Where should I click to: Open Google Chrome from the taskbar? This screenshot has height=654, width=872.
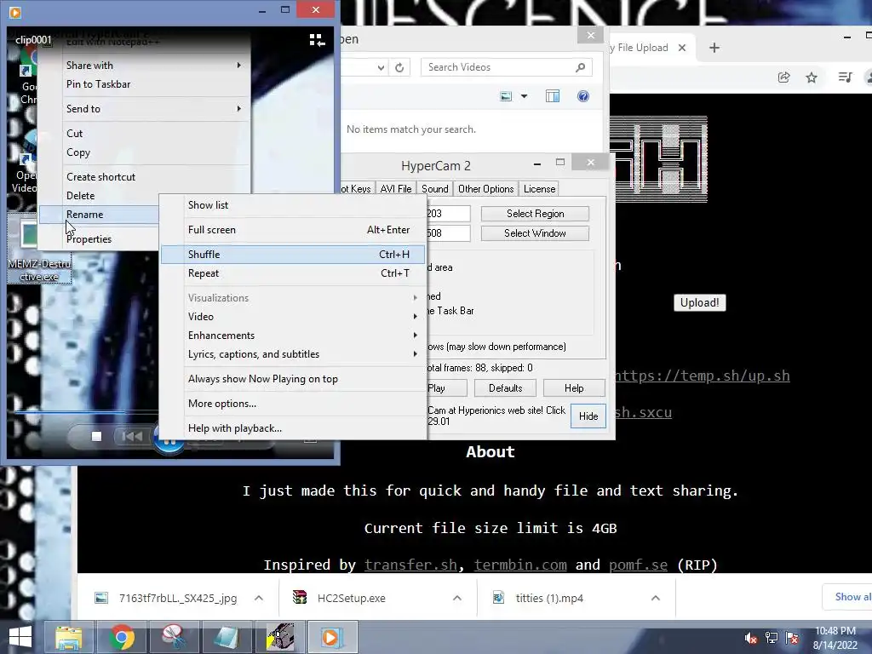tap(121, 637)
